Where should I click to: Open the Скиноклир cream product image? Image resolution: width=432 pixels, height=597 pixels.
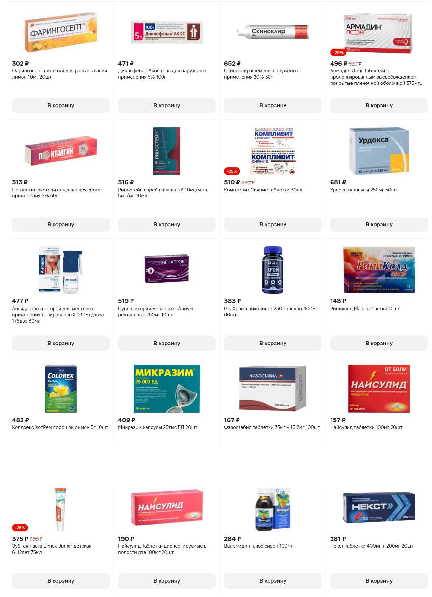click(273, 32)
